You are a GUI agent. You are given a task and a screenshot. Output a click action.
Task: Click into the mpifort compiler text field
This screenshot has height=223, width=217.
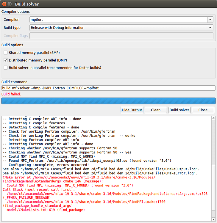click(x=118, y=20)
